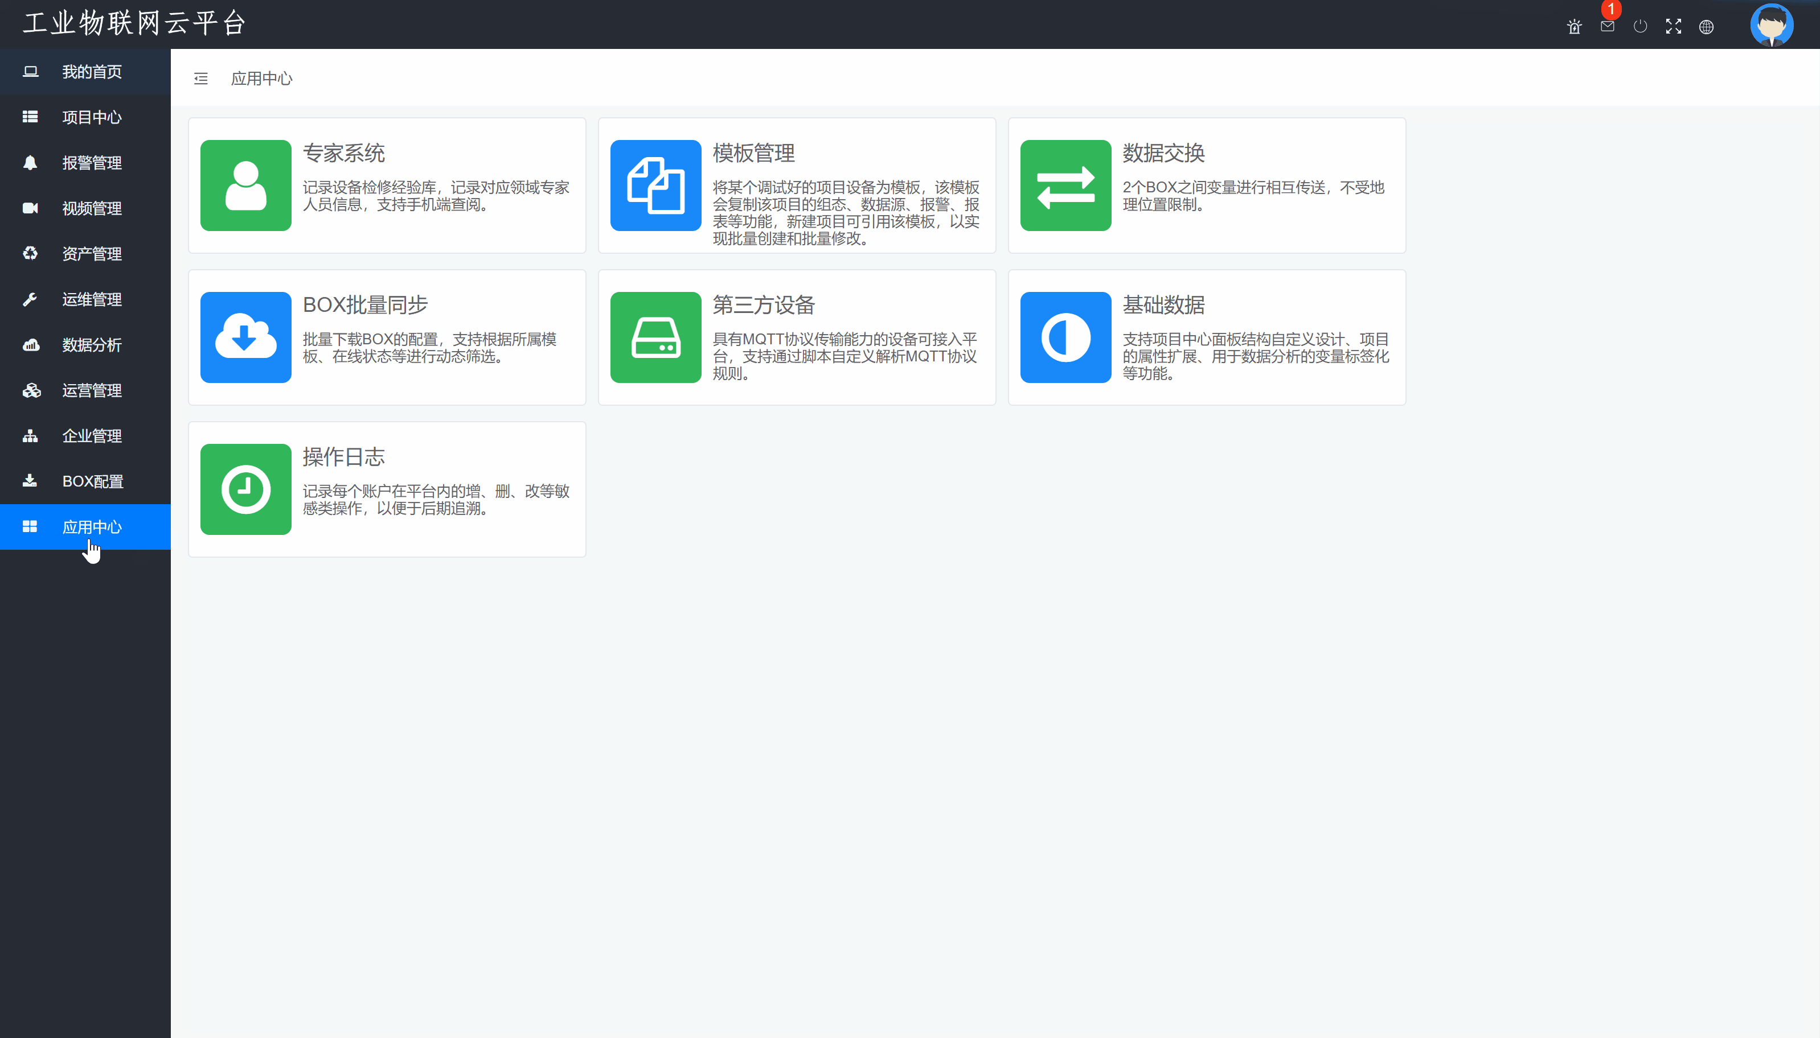Screen dimensions: 1820x1038
Task: Click the 数据交换 description text
Action: point(1254,196)
